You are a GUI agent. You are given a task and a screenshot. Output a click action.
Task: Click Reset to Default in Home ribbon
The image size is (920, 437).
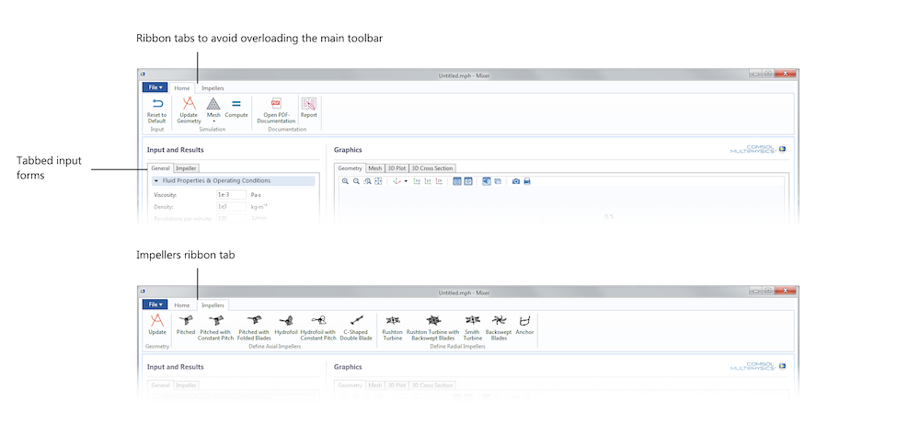[156, 110]
